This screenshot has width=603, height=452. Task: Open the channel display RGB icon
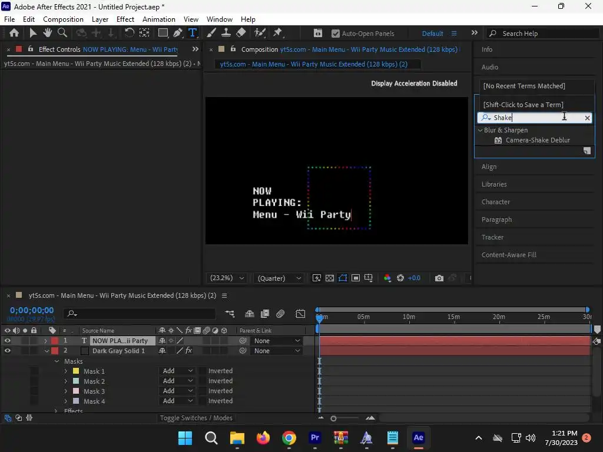click(x=387, y=278)
